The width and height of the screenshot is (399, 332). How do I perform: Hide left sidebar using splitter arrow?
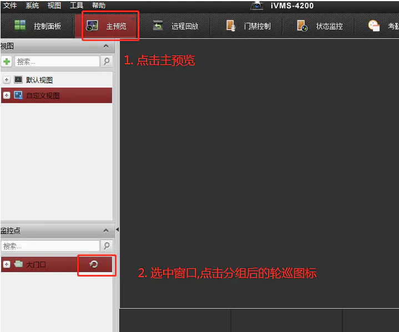117,229
